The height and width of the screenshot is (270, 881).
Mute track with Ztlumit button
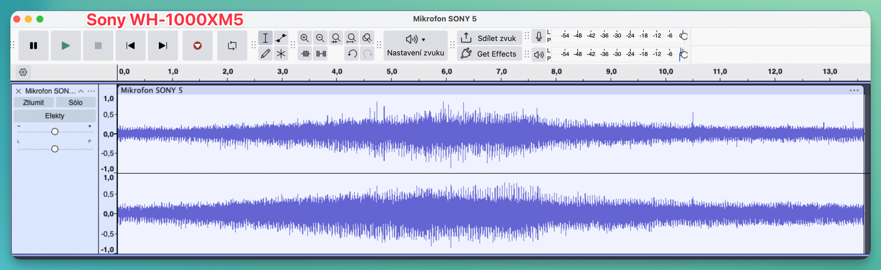[x=33, y=102]
